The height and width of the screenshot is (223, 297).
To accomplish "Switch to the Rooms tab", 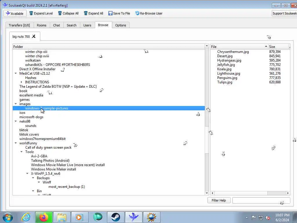I will pyautogui.click(x=41, y=25).
